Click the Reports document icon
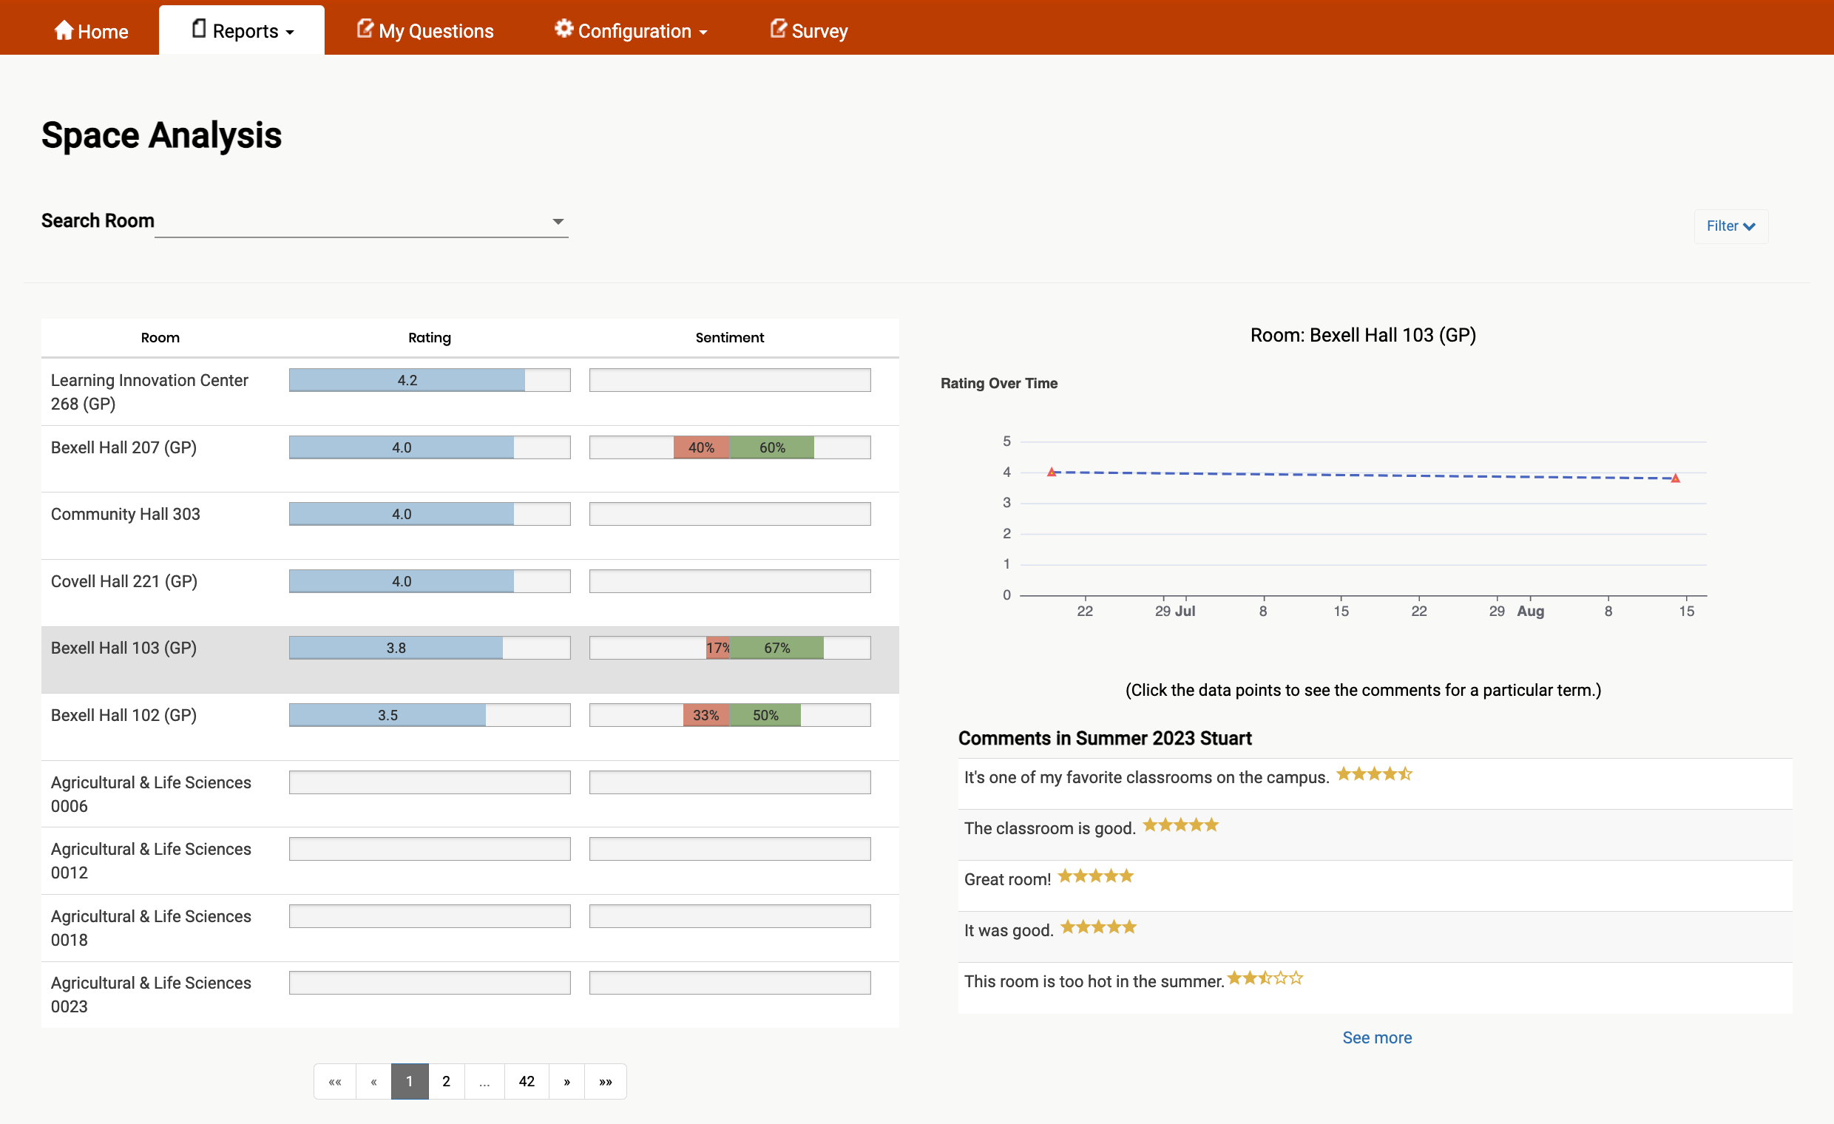 click(x=199, y=28)
